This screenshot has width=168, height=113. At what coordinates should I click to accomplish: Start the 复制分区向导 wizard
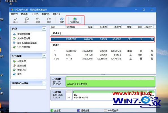point(24,39)
